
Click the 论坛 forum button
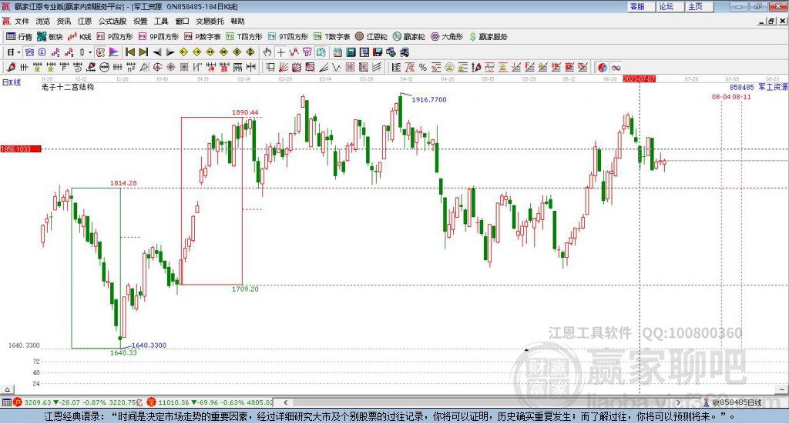tap(670, 6)
